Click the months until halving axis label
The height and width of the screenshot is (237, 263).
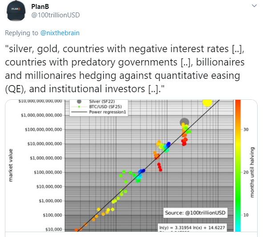coord(252,172)
